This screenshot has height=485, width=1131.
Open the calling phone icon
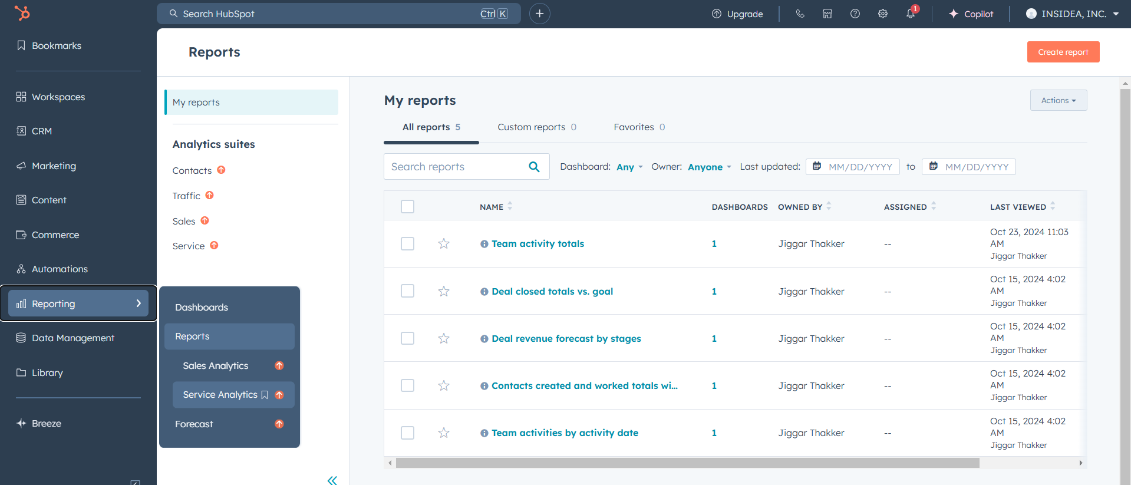tap(800, 14)
